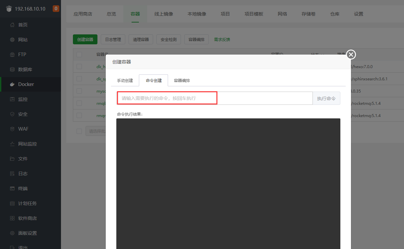This screenshot has width=404, height=249.
Task: Click the 清理容器 button
Action: [141, 39]
